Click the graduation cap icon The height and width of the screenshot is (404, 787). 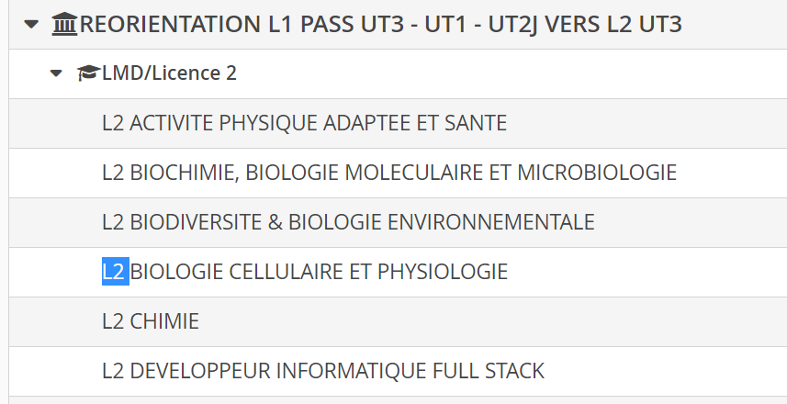click(88, 73)
